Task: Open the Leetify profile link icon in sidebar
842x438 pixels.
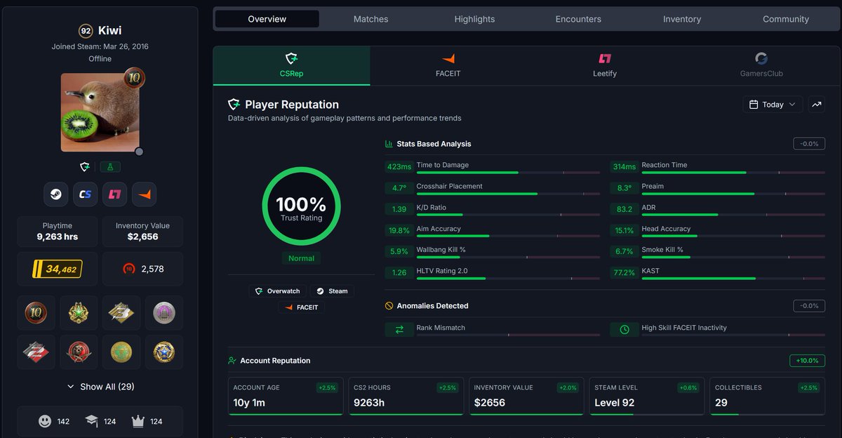Action: [x=114, y=194]
